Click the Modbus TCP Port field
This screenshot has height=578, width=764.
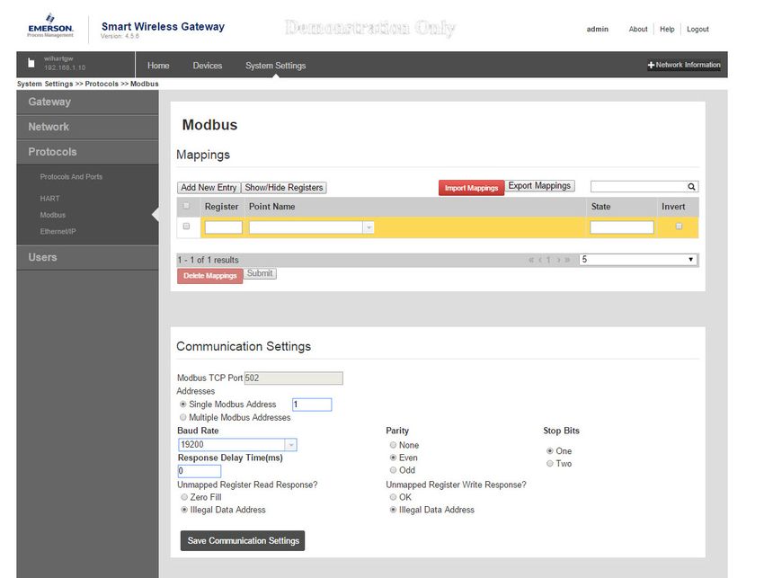[293, 378]
